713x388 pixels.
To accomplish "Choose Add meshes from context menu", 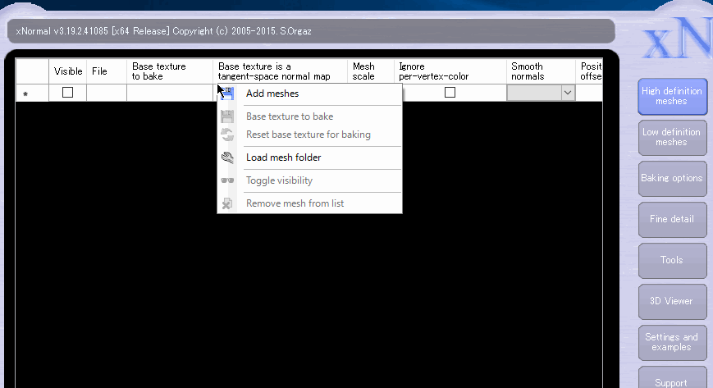I will 309,94.
